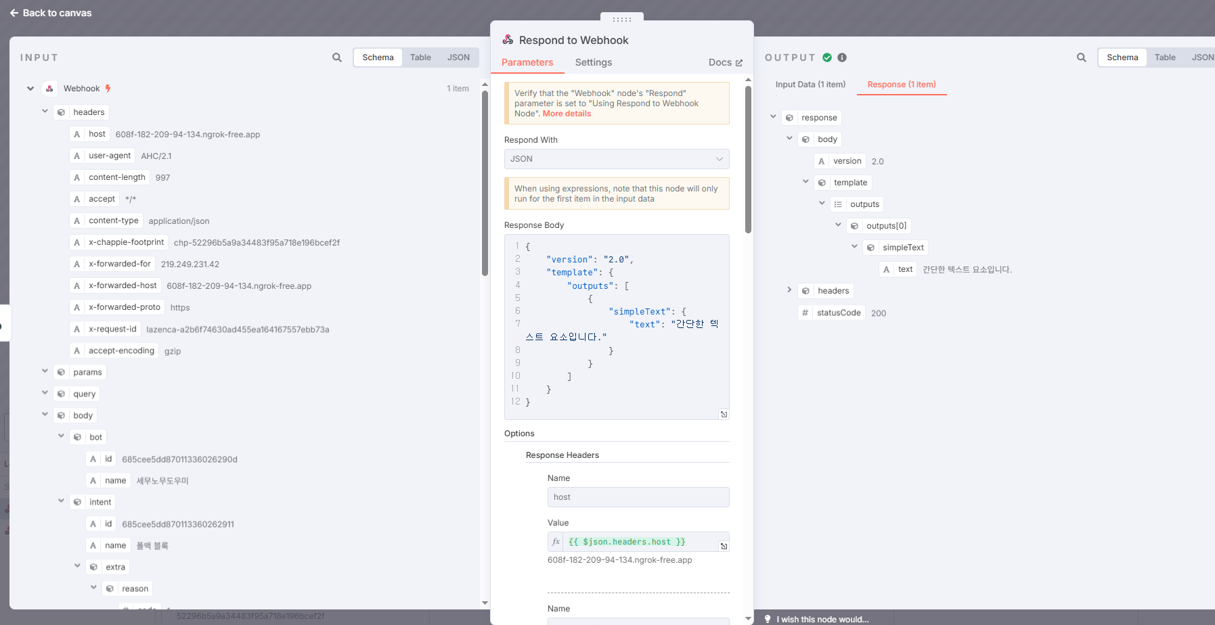1215x625 pixels.
Task: Click the drag handle above the node panel
Action: pos(622,18)
